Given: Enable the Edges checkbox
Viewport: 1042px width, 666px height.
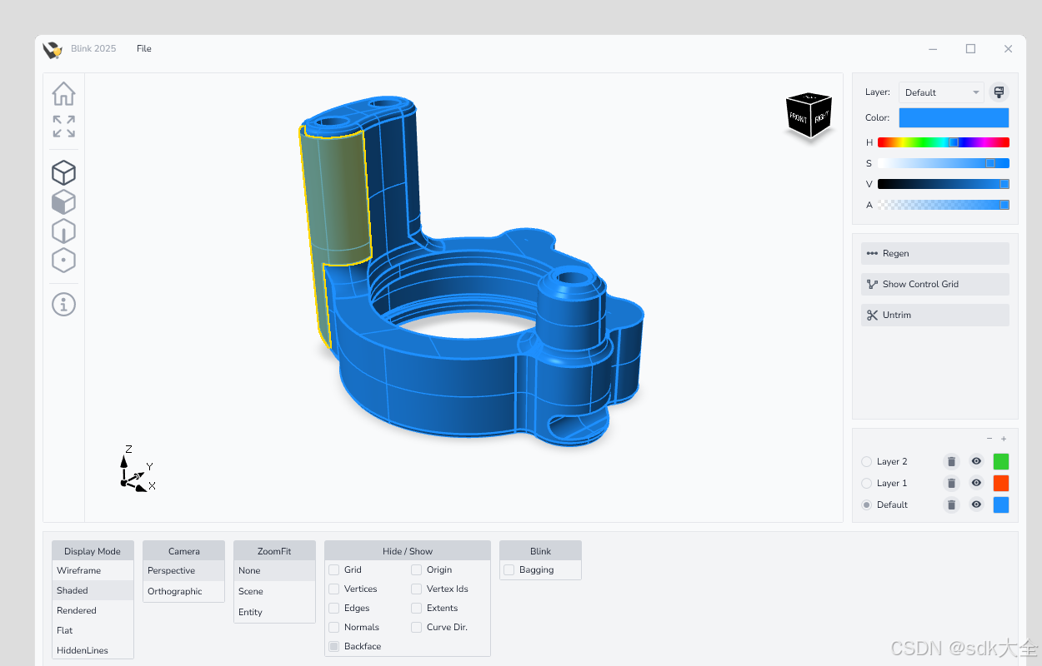Looking at the screenshot, I should (x=334, y=608).
